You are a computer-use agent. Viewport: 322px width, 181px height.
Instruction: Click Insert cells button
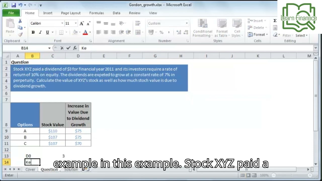256,21
